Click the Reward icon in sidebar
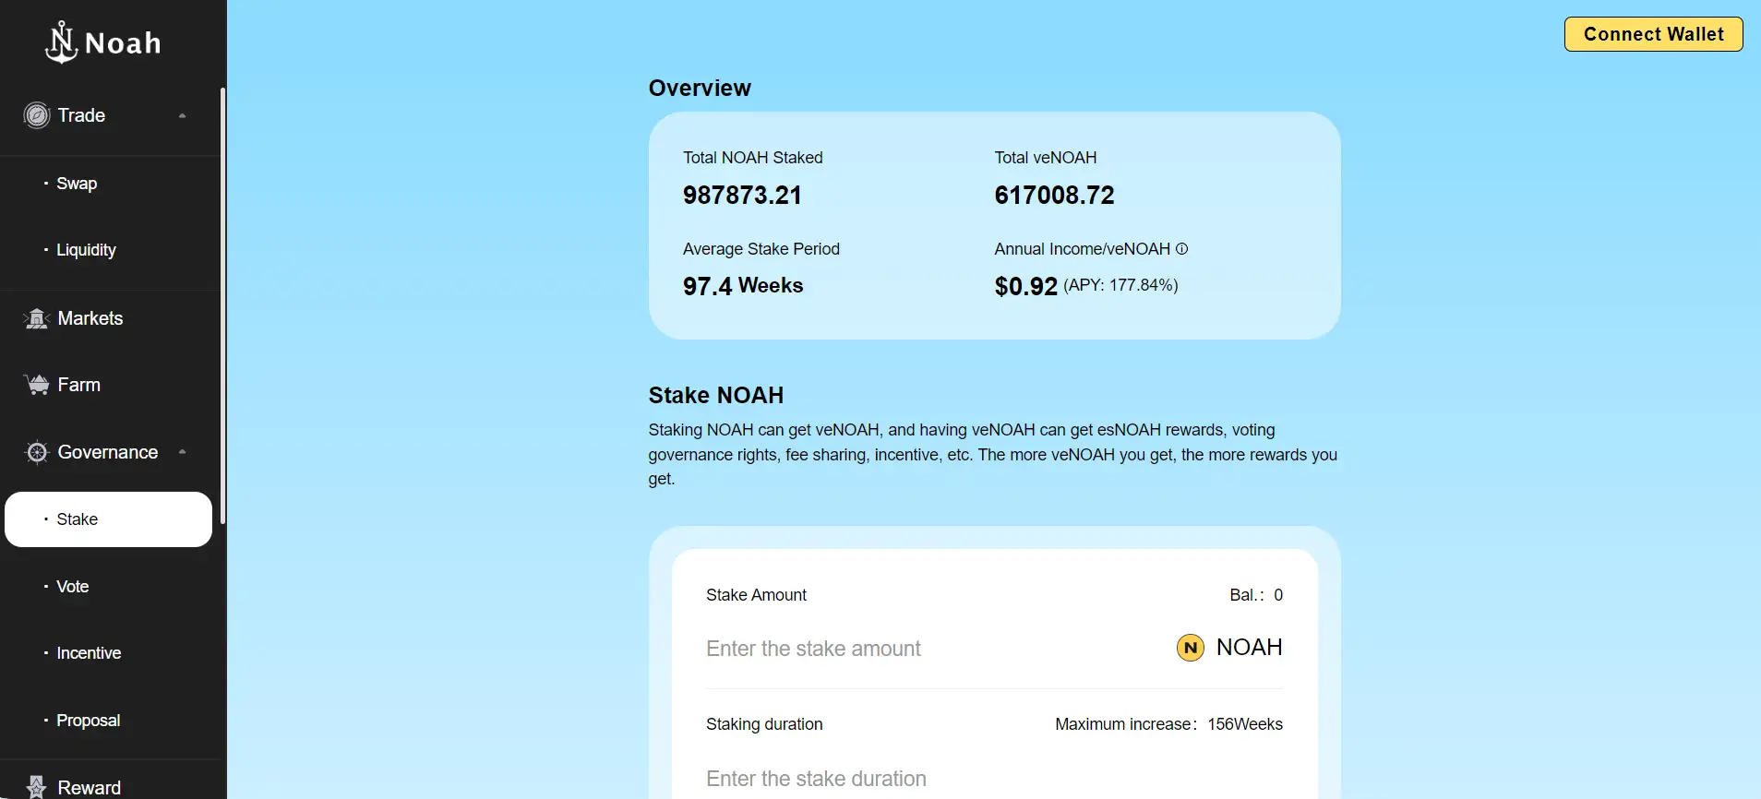 37,787
